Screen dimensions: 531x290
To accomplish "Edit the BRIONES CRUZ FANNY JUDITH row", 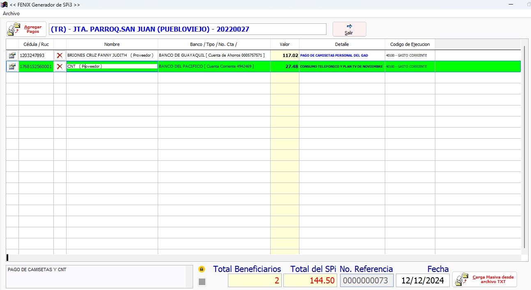I will tap(12, 55).
